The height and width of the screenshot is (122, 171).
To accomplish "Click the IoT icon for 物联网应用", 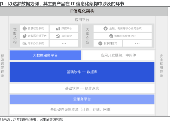I will [x=100, y=43].
